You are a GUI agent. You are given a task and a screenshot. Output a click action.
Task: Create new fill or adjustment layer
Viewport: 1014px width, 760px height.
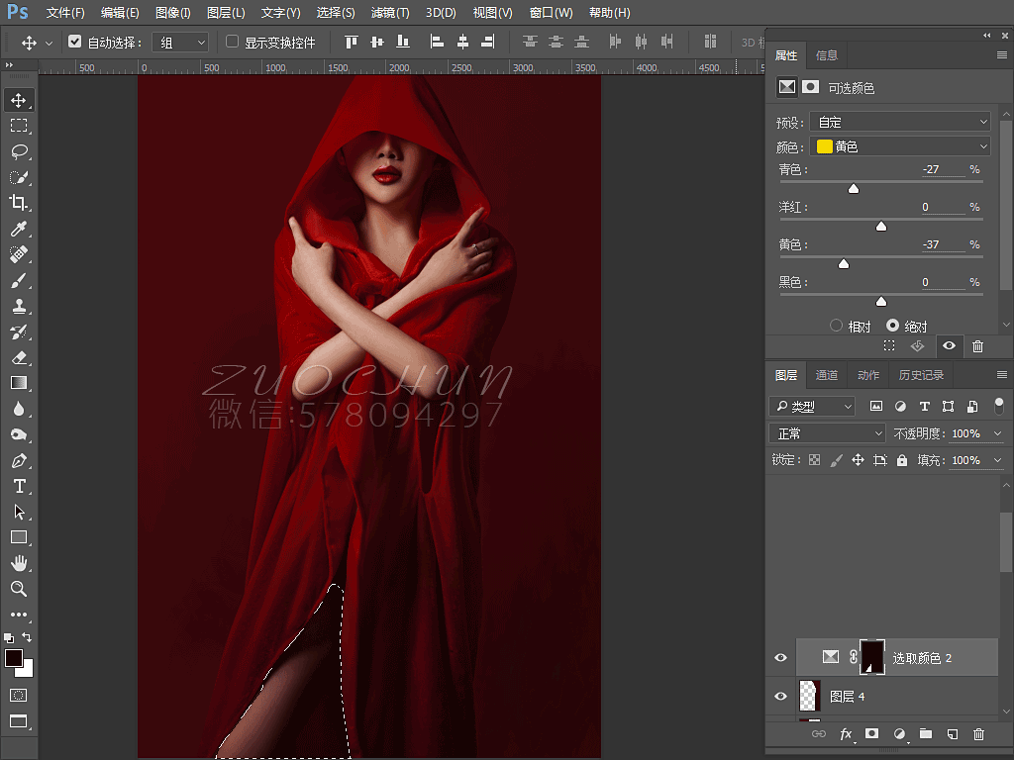click(x=899, y=733)
